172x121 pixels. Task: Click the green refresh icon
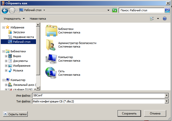coord(115,10)
